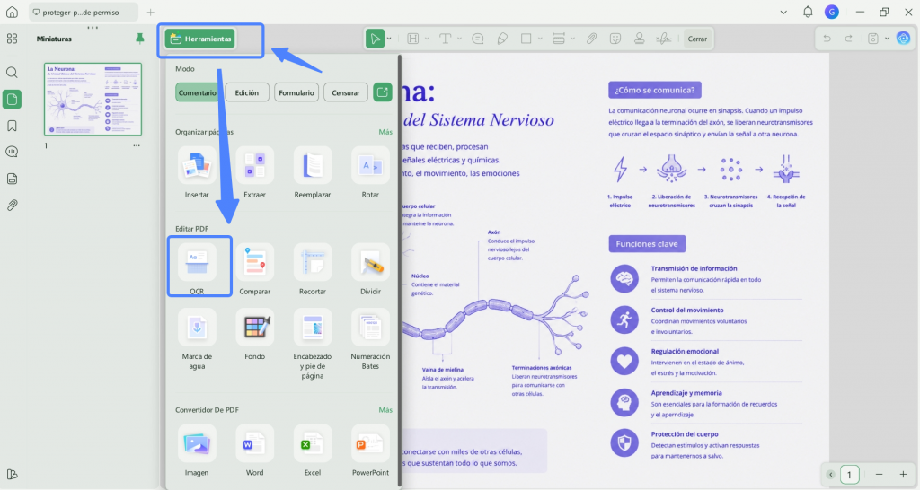
Task: Open page 1 thumbnail options ellipsis
Action: pyautogui.click(x=137, y=146)
